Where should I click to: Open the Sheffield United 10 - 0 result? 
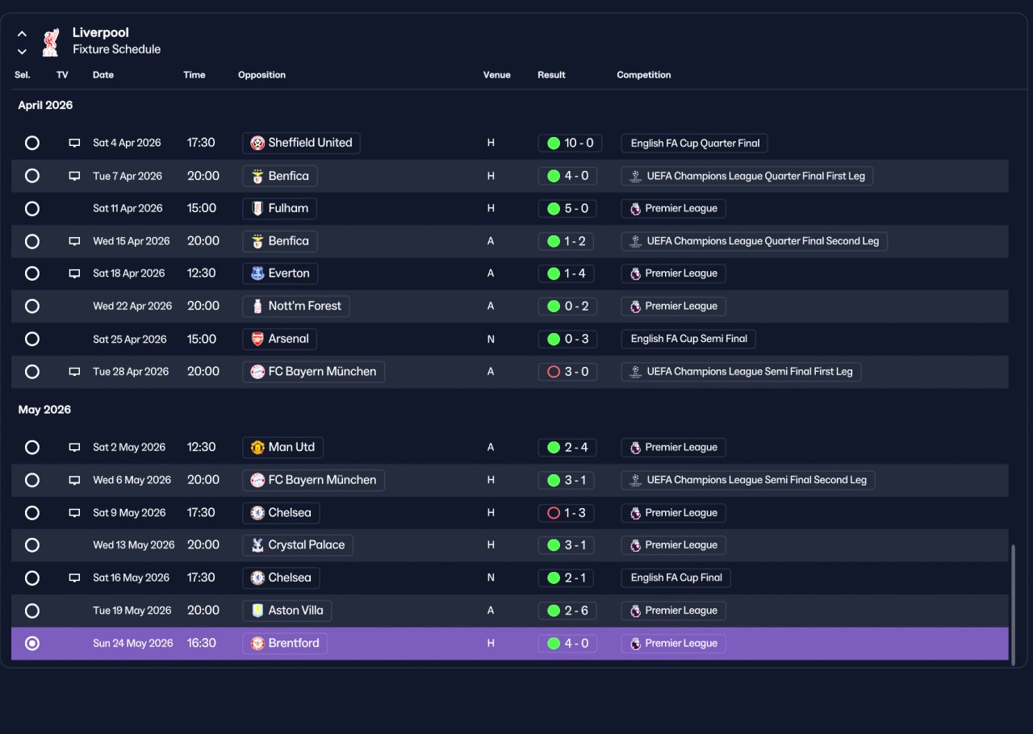click(x=571, y=143)
